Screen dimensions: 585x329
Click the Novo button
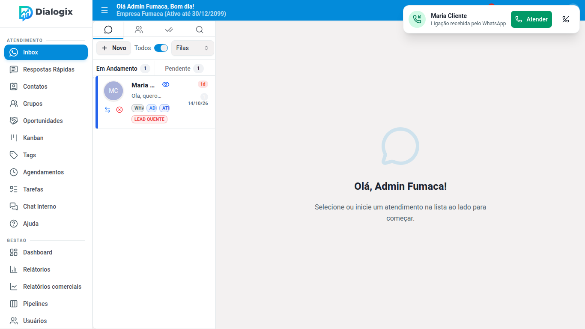113,48
